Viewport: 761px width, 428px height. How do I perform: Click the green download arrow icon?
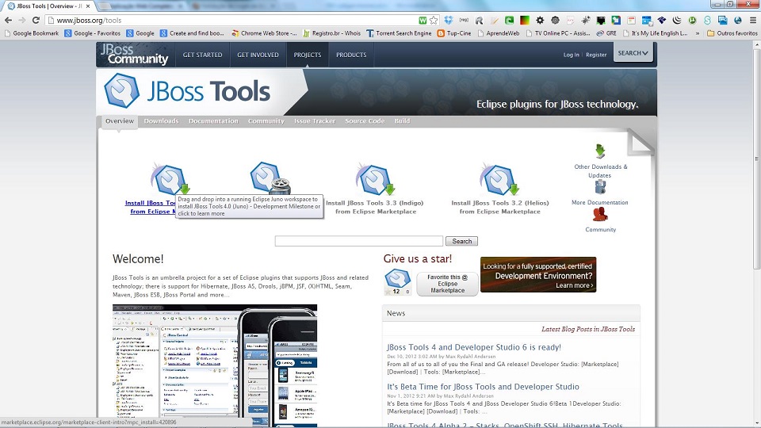[x=600, y=151]
